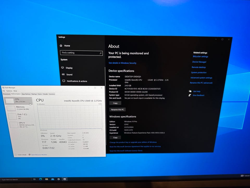The width and height of the screenshot is (250, 188).
Task: Select the Notifications & actions icon
Action: [64, 81]
